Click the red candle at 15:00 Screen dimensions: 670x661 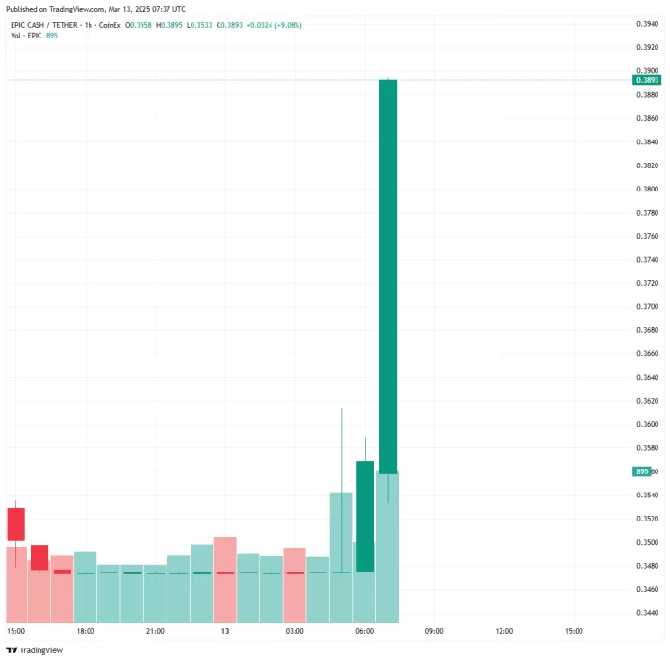(15, 523)
